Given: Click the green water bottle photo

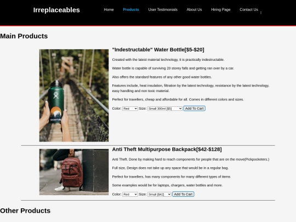Looking at the screenshot, I should [74, 95].
